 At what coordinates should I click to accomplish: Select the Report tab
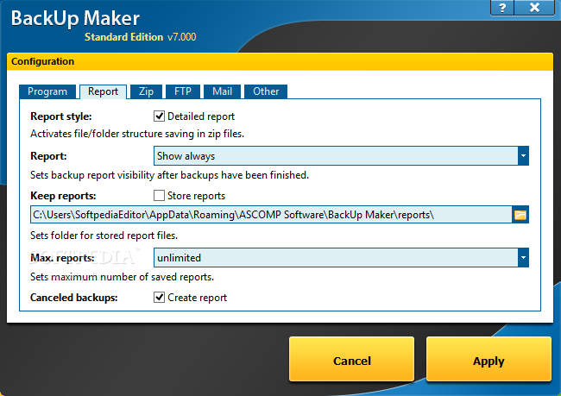tap(103, 91)
